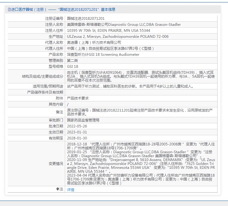Click effective date 2023-01-31
228x206 pixels.
(77, 132)
